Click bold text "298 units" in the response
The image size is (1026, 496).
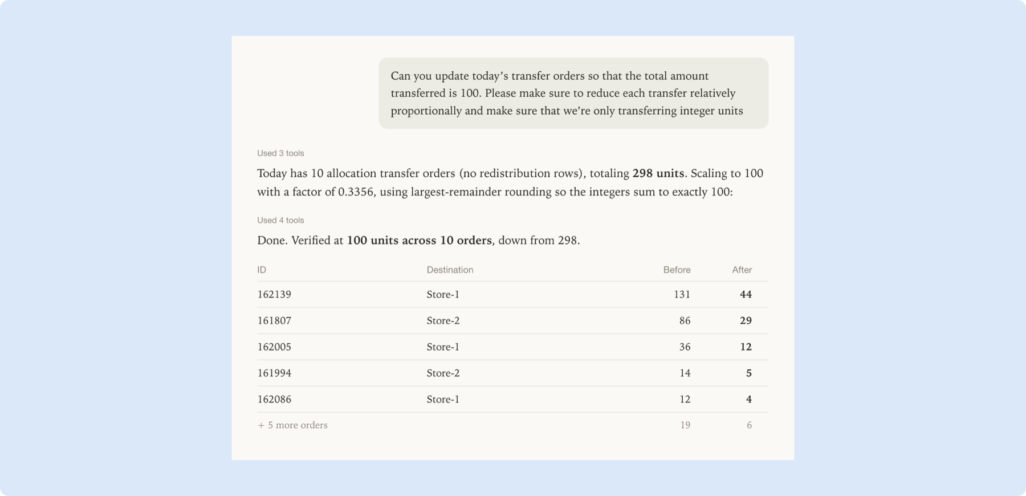658,173
